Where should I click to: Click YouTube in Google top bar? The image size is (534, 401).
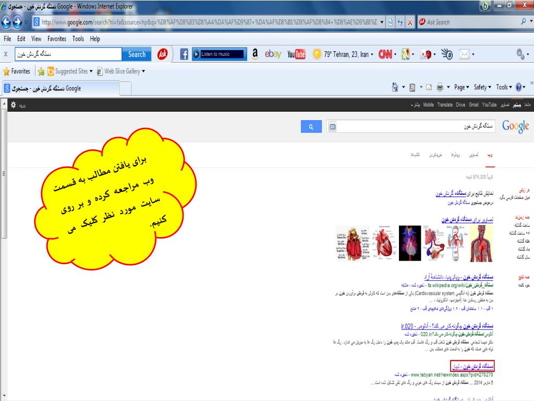coord(489,104)
